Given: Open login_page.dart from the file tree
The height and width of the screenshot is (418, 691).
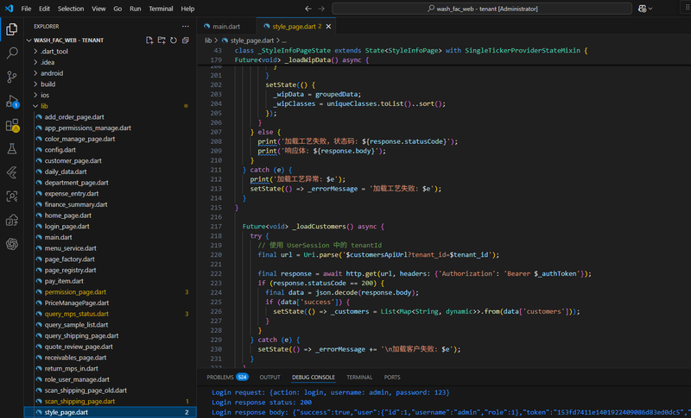Looking at the screenshot, I should pos(71,226).
